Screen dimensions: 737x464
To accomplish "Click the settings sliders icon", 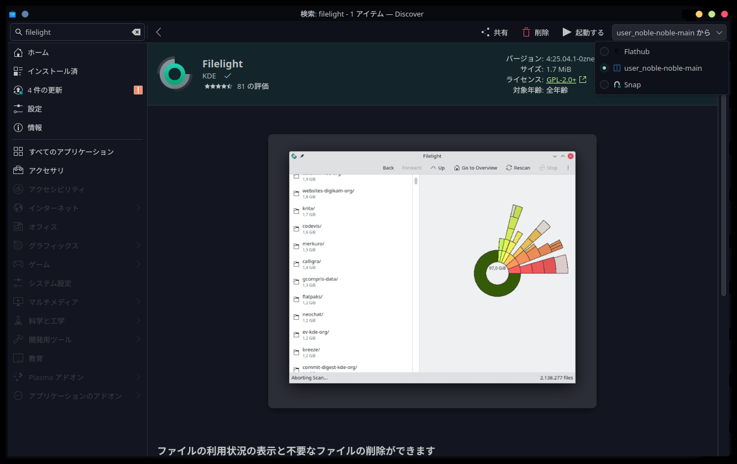I will 18,109.
